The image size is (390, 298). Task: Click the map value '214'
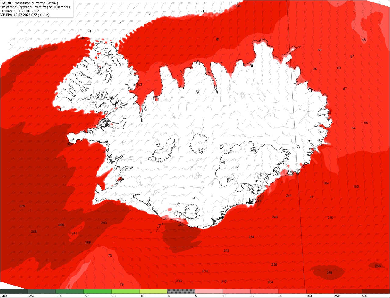pyautogui.click(x=205, y=271)
